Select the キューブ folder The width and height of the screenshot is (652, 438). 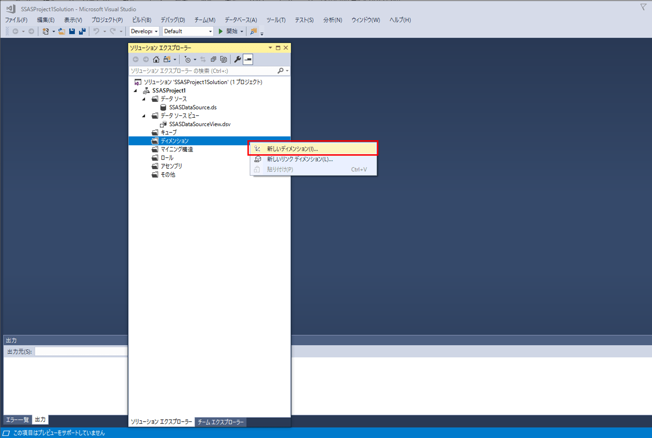point(169,133)
